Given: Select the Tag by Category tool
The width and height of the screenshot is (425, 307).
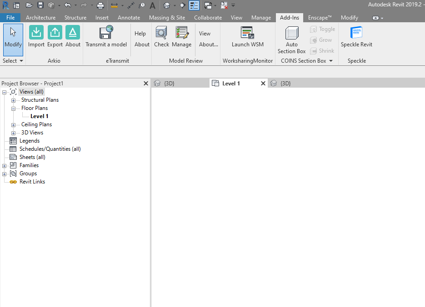Looking at the screenshot, I should click(x=142, y=5).
